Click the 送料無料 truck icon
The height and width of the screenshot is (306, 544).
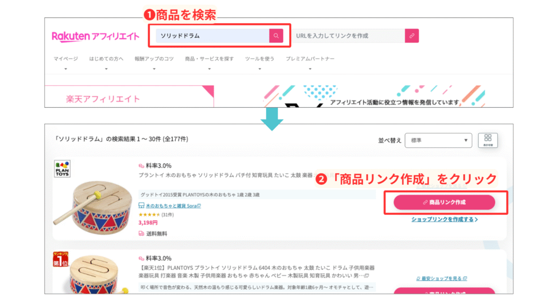point(141,234)
